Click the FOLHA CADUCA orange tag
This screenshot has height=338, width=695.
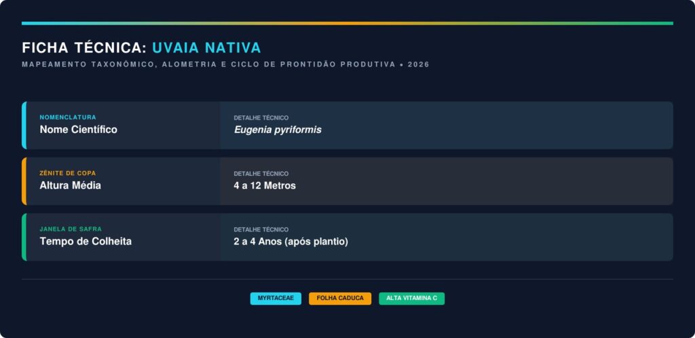coord(340,299)
